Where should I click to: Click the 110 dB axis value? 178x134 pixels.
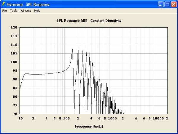[x=14, y=45]
